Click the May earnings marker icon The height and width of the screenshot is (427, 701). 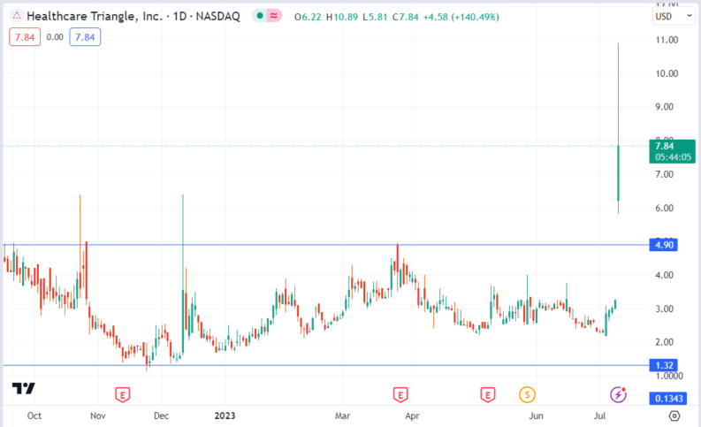[x=487, y=393]
